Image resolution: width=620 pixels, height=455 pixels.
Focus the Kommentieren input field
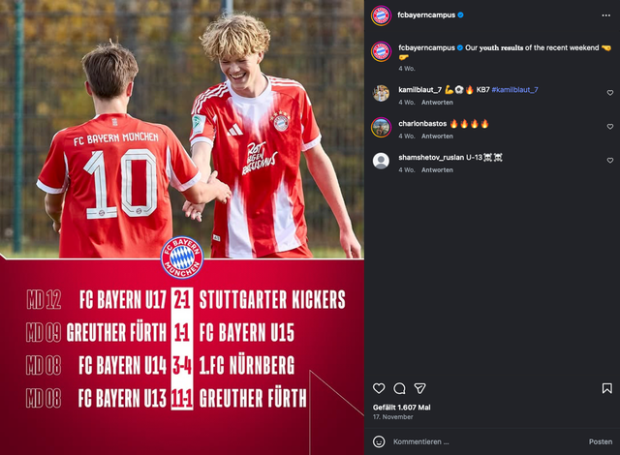(x=488, y=441)
